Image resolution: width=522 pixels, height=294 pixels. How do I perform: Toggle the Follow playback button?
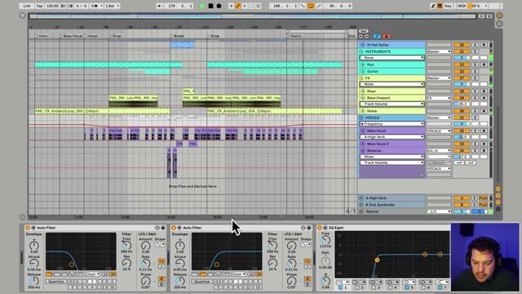160,6
